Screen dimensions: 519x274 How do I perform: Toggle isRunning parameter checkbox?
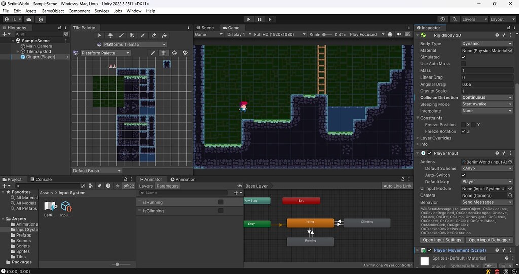tap(221, 202)
